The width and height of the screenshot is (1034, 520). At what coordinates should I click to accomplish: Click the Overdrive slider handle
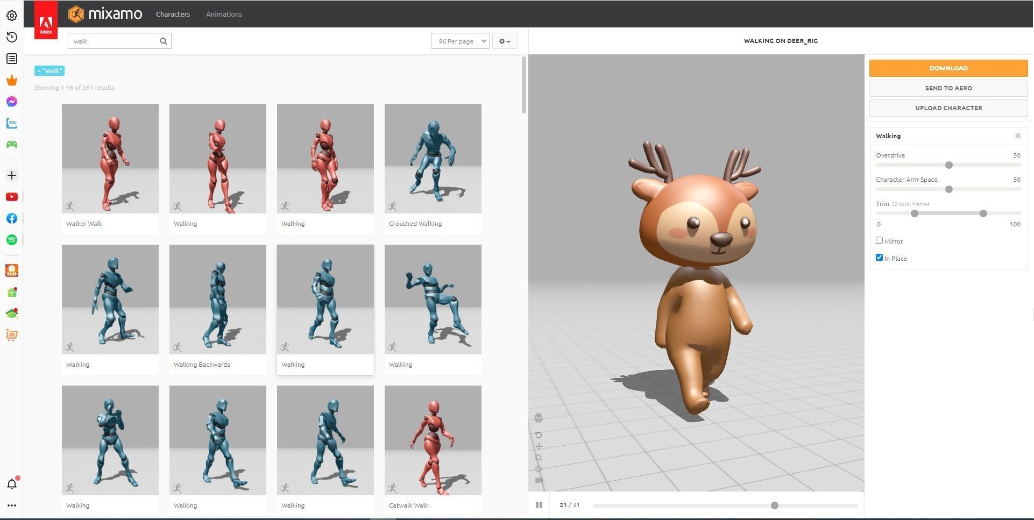(x=949, y=165)
